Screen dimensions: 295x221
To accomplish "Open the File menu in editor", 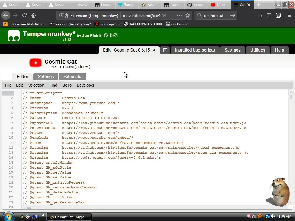I will pos(8,85).
